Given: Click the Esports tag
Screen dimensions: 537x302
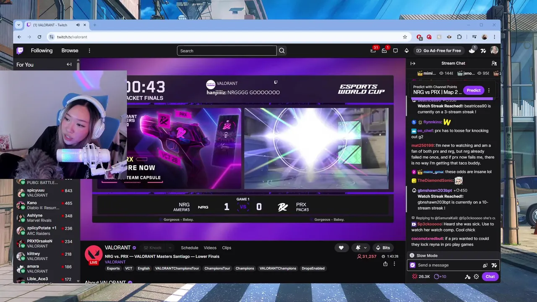Looking at the screenshot, I should coord(113,268).
